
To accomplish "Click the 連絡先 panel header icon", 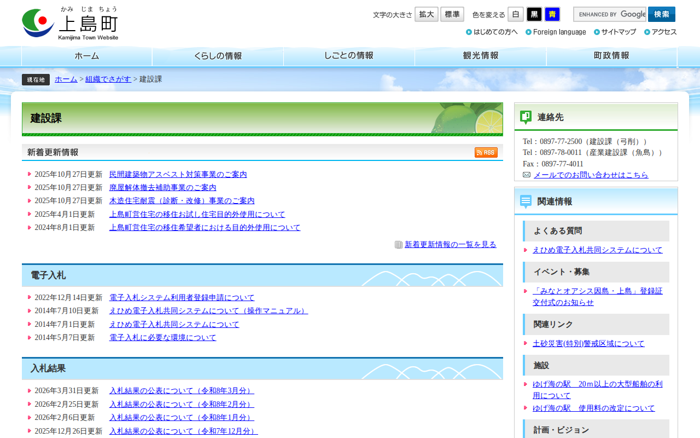I will pos(526,117).
